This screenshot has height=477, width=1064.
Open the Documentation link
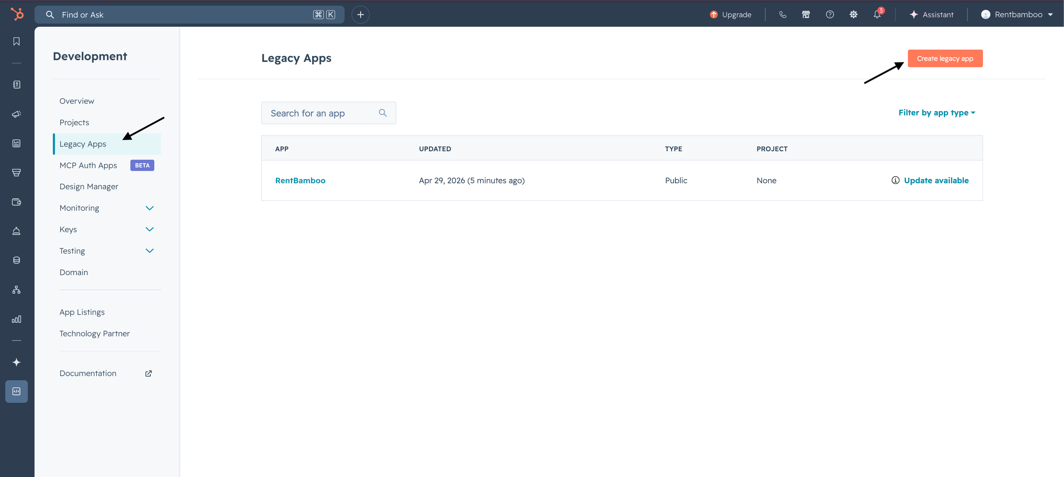[x=88, y=374]
